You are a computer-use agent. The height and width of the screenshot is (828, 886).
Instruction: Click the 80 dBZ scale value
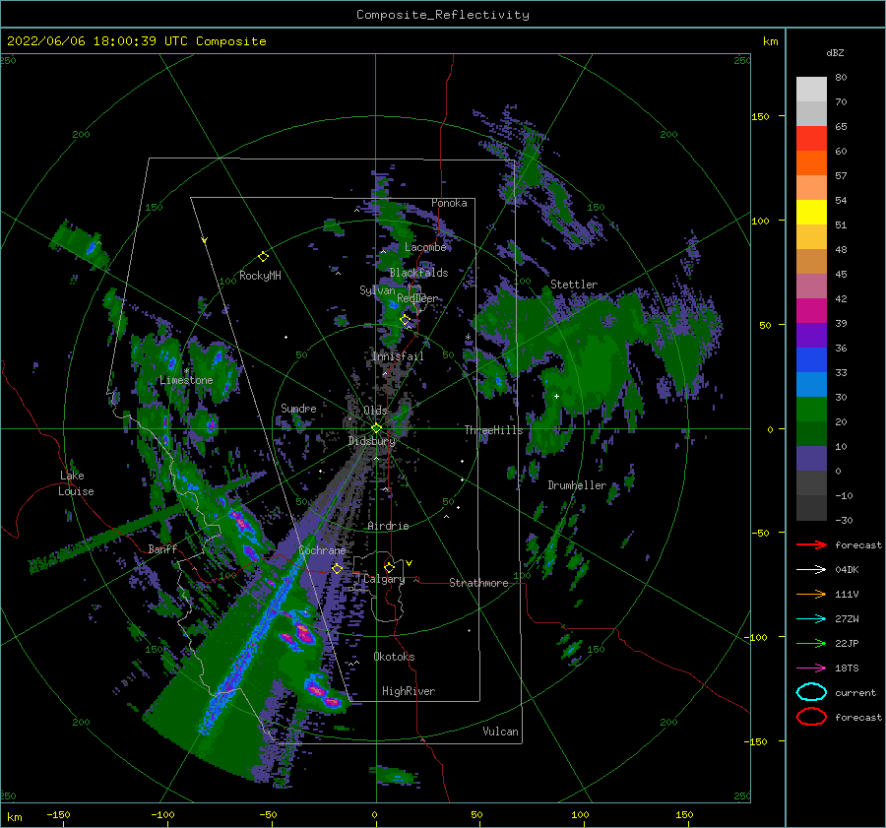841,77
